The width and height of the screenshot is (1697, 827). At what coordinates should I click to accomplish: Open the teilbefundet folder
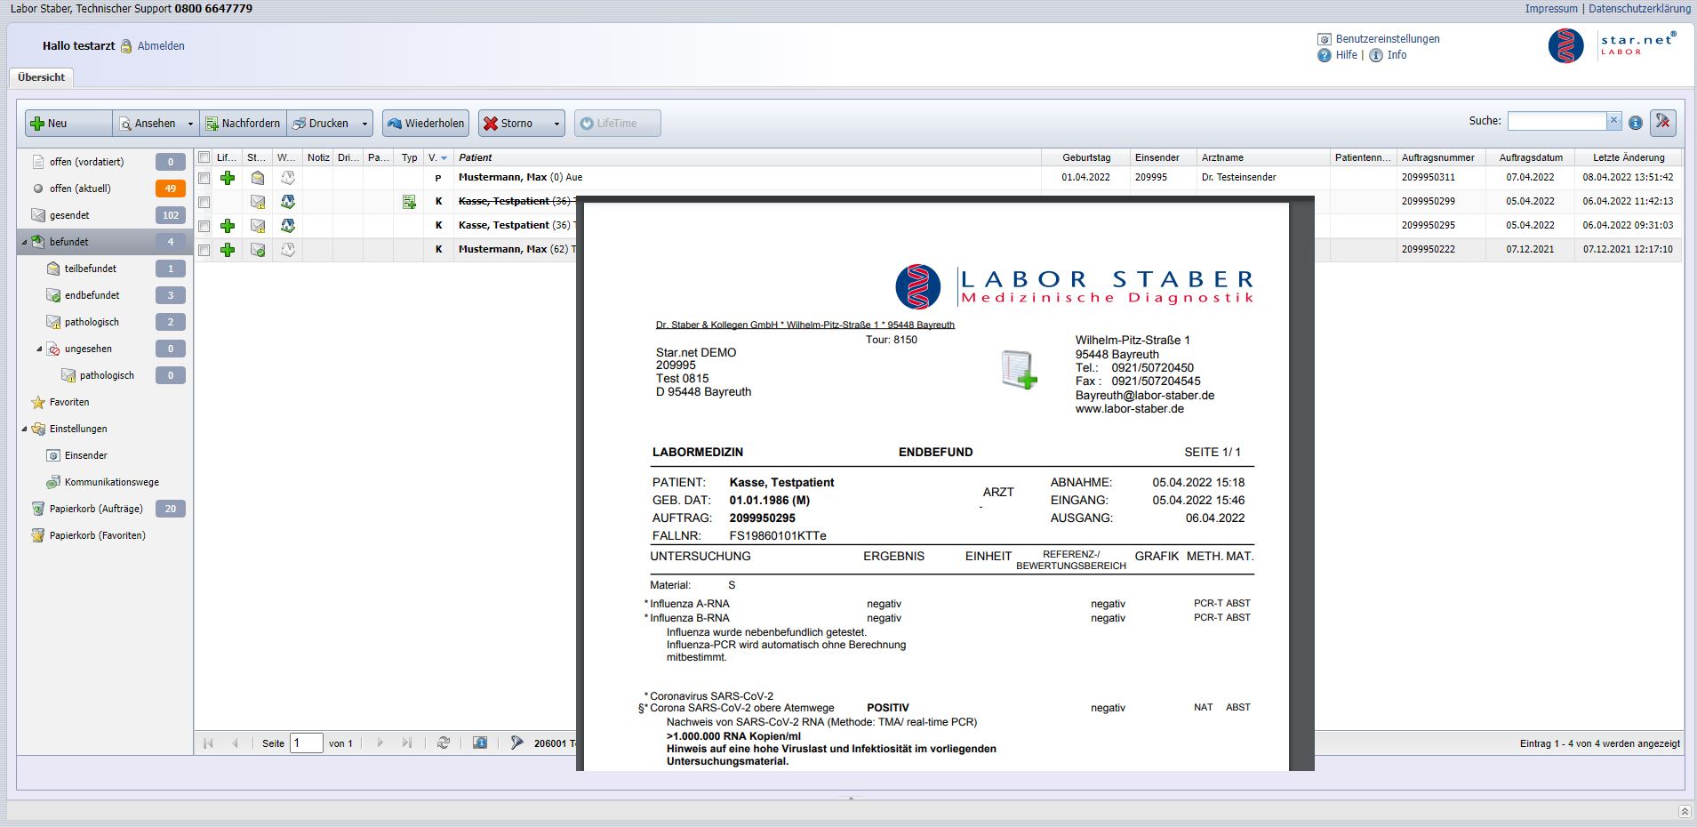pyautogui.click(x=91, y=269)
